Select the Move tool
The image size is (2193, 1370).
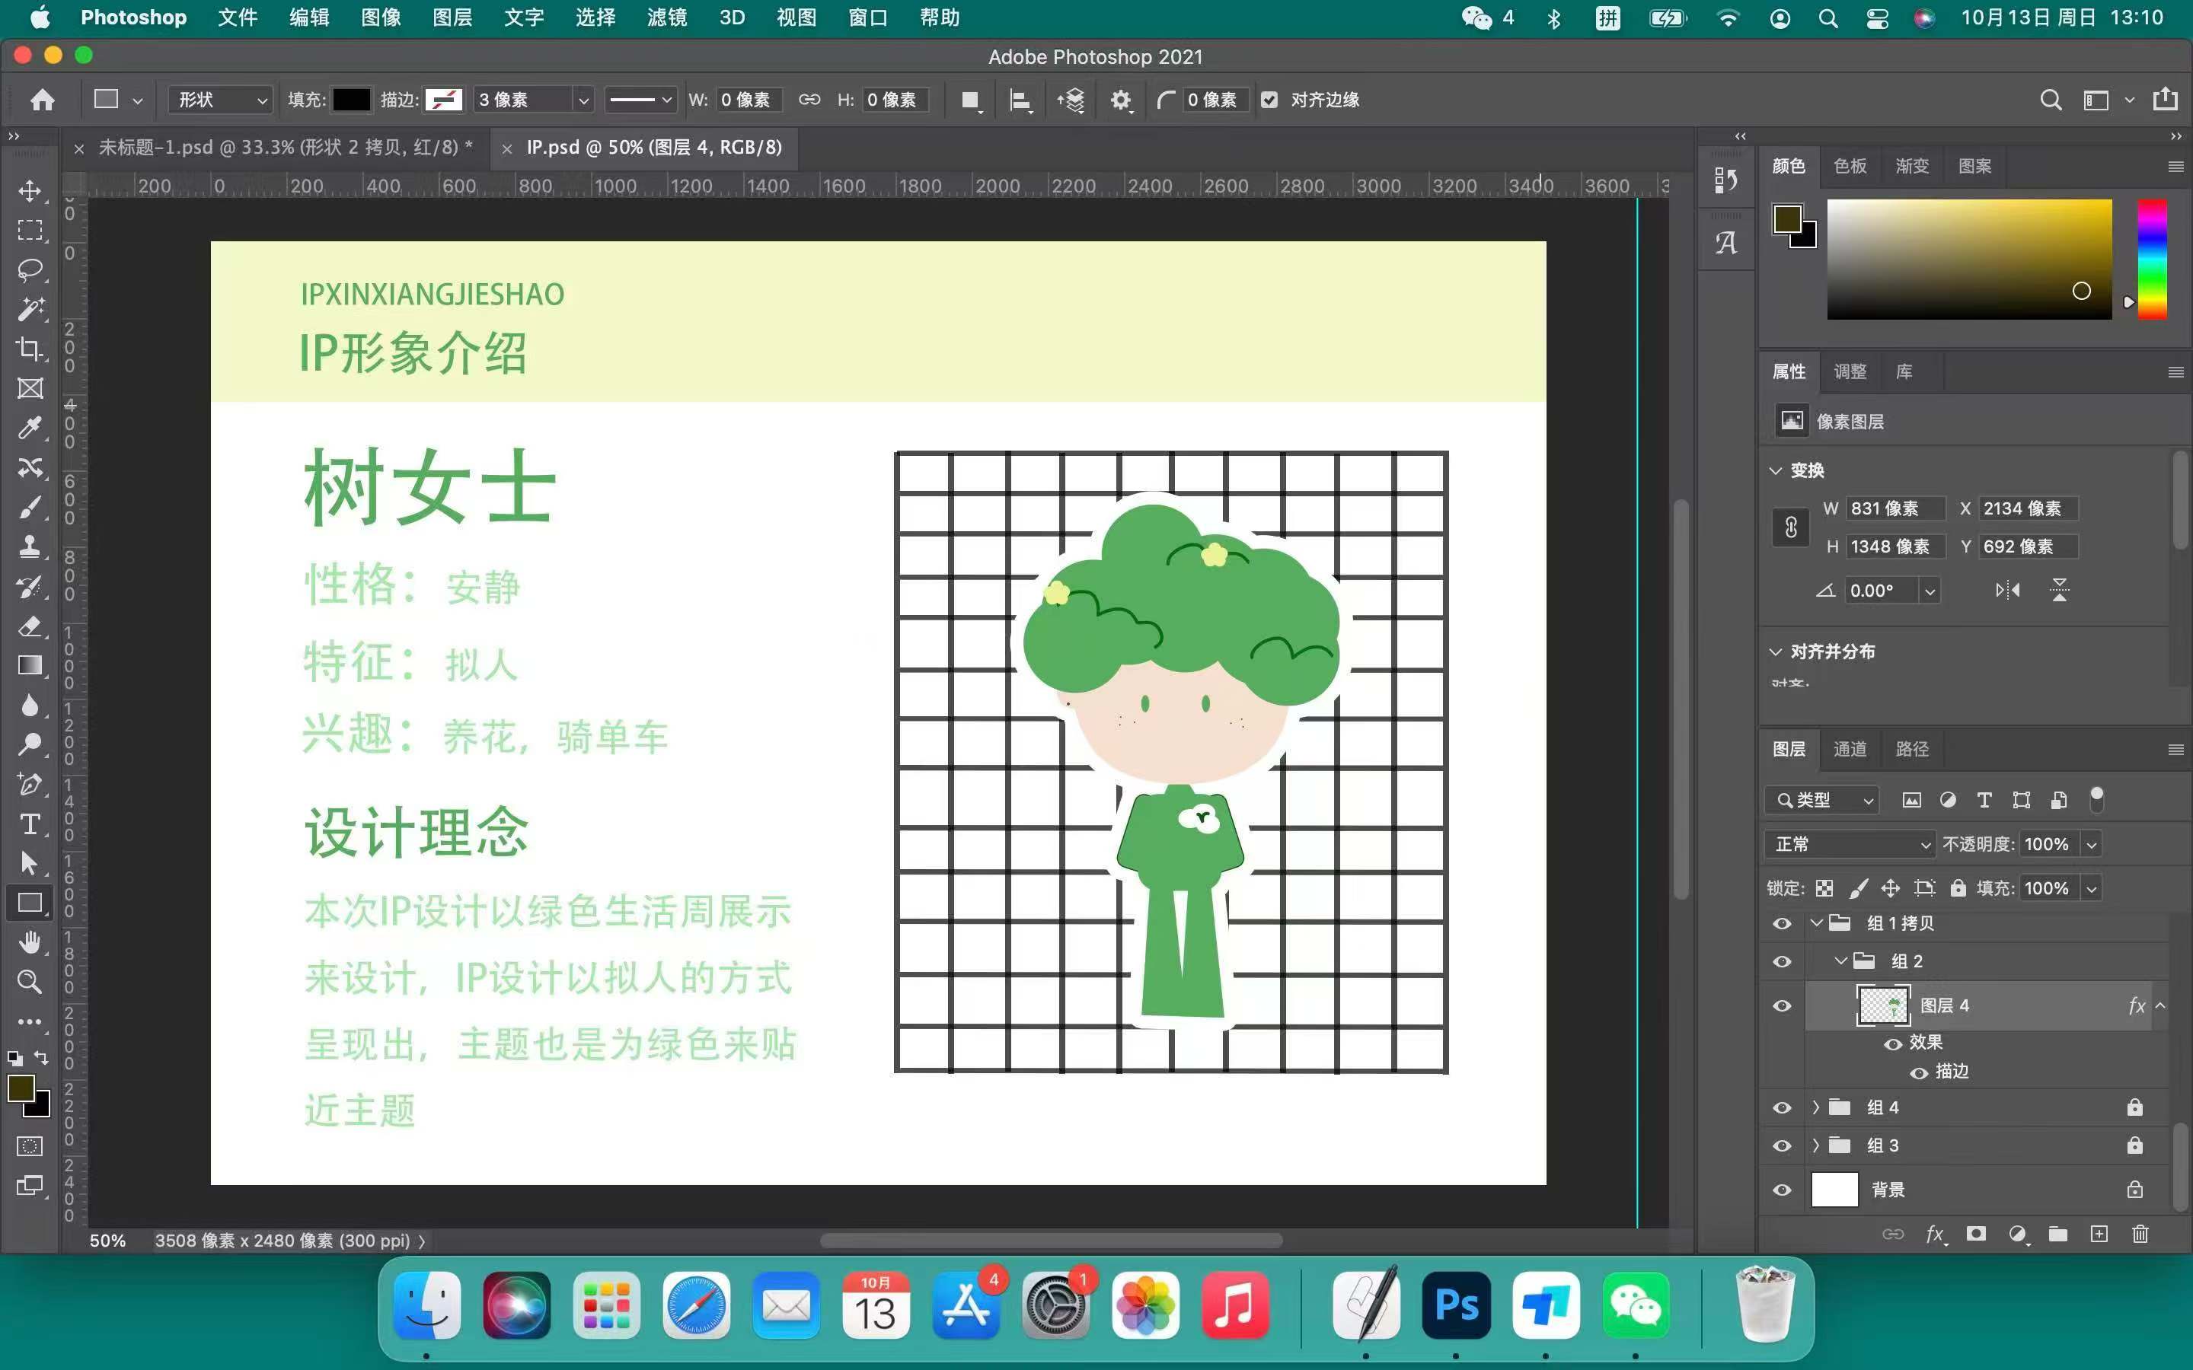click(x=30, y=191)
